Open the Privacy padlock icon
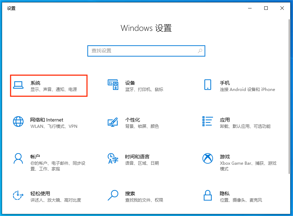Viewport: 293px width, 216px height. point(208,196)
